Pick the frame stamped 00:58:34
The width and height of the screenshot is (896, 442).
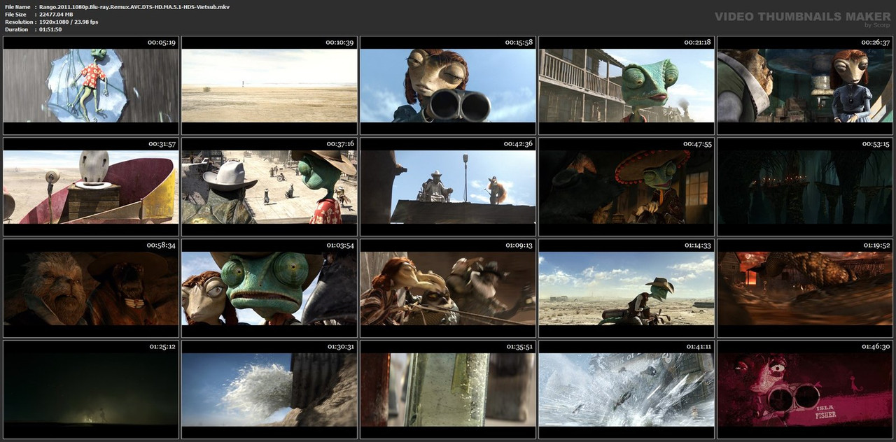[91, 288]
